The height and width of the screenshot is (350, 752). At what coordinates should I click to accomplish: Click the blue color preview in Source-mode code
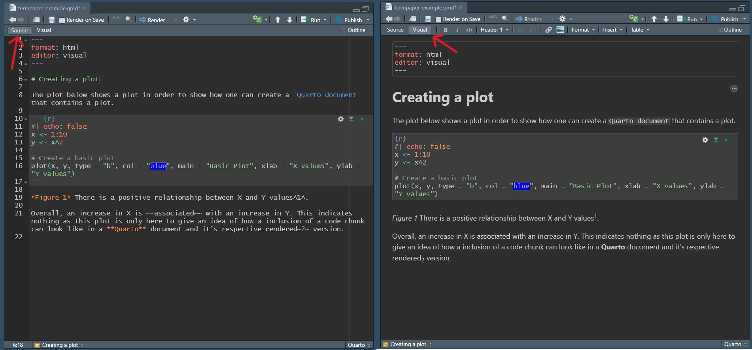[158, 166]
